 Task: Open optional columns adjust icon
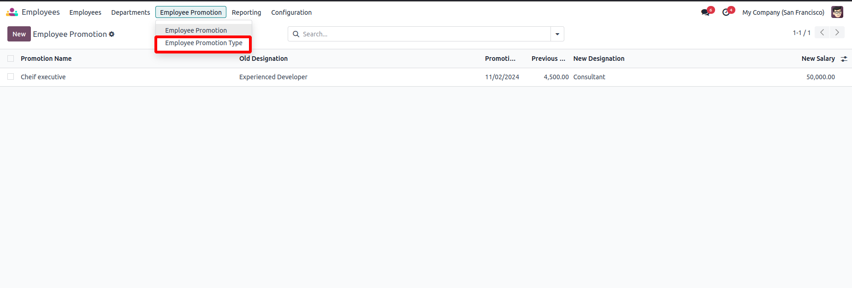point(844,59)
